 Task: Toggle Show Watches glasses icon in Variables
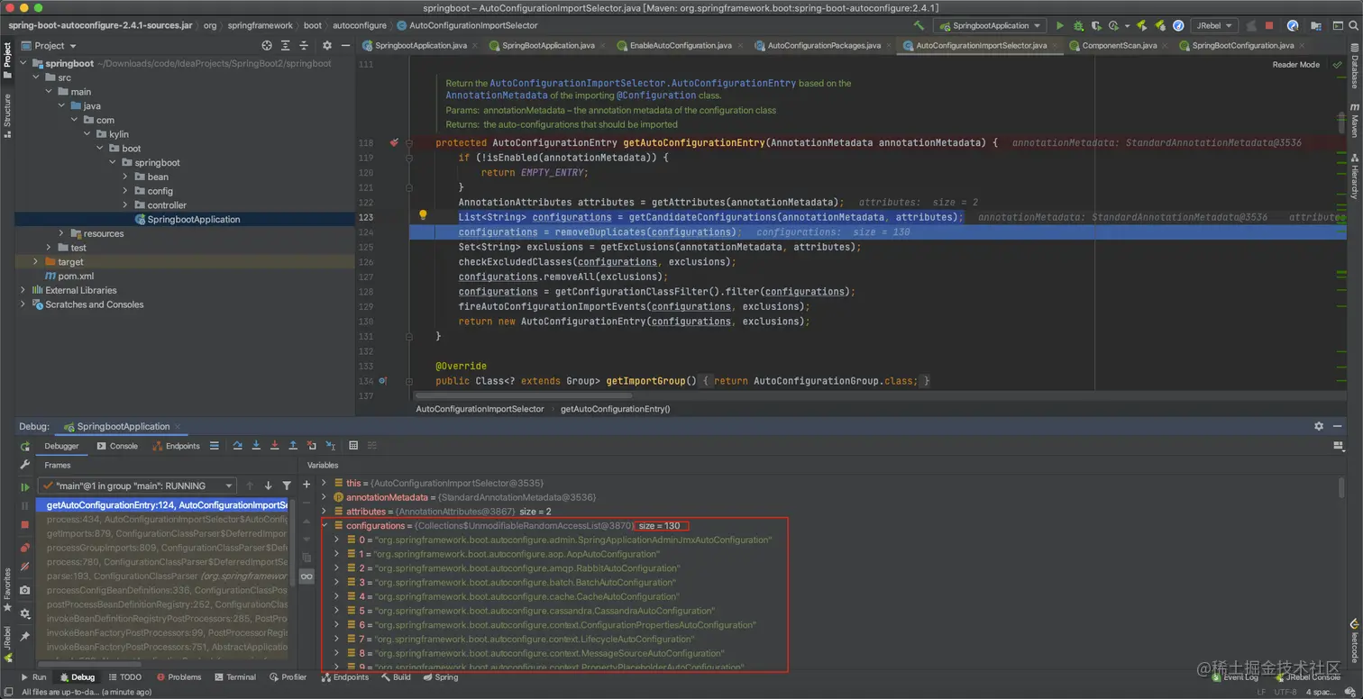click(x=306, y=576)
